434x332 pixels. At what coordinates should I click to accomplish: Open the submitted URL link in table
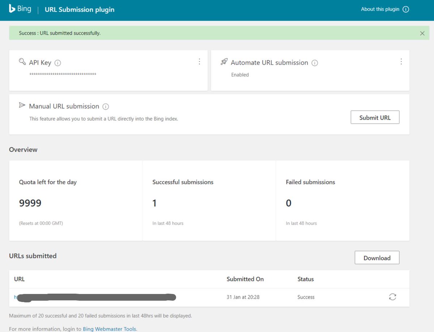tap(95, 297)
